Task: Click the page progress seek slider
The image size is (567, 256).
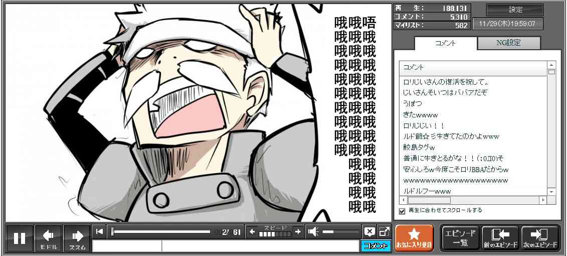Action: tap(160, 231)
